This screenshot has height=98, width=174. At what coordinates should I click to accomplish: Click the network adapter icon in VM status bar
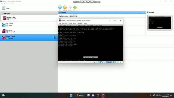click(x=101, y=62)
